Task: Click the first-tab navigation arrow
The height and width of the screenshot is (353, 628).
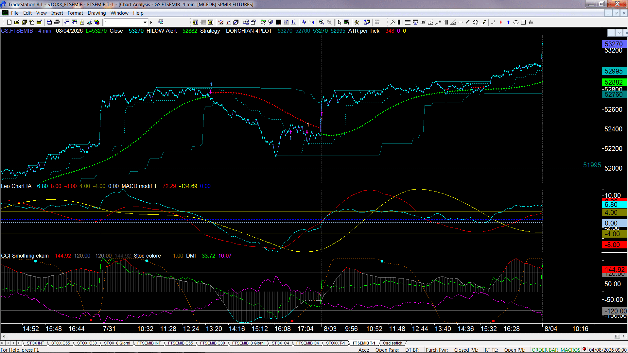Action: pyautogui.click(x=3, y=343)
